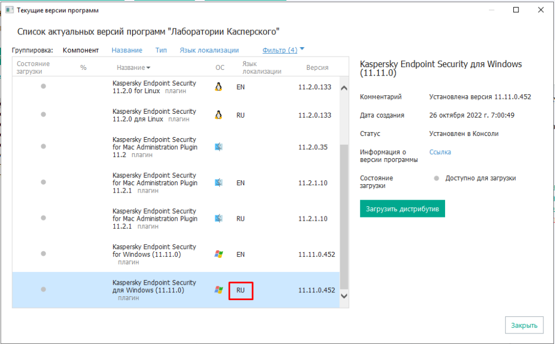
Task: Click the 'Установлен в Консоли' status text
Action: (463, 133)
